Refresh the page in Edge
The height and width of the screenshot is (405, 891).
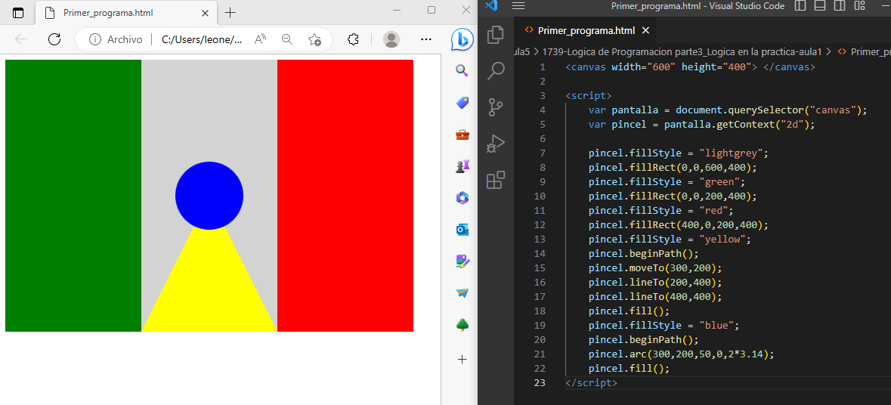click(54, 39)
